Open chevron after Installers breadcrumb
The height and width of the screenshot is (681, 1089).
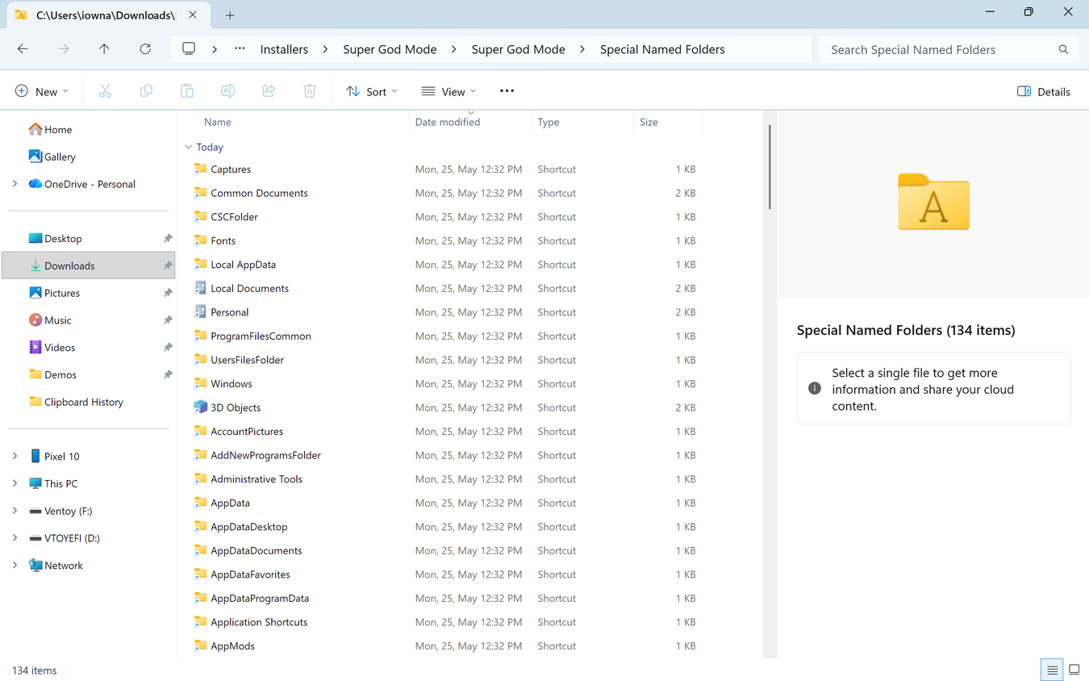point(325,49)
